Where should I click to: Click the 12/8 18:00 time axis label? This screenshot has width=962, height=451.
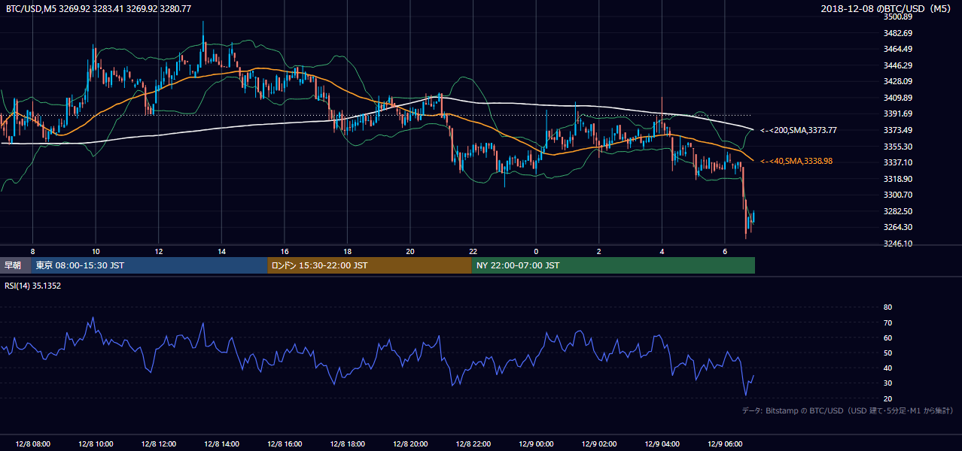point(347,444)
